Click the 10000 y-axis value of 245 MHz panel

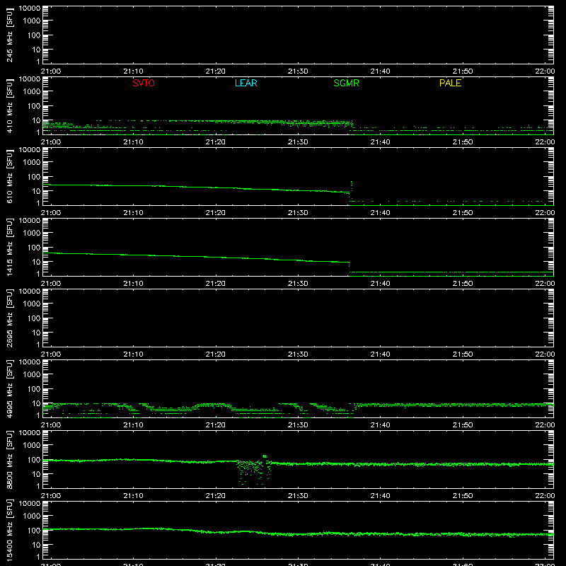(30, 8)
